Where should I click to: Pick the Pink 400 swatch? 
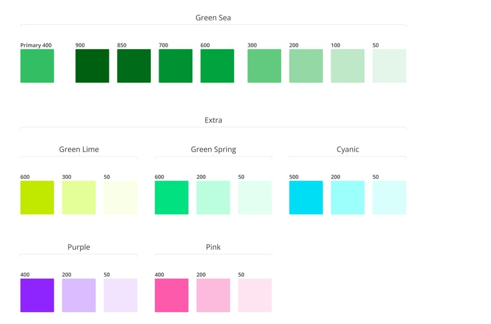pyautogui.click(x=171, y=295)
